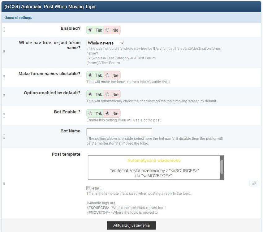This screenshot has width=263, height=232.
Task: Click the Aktualizuj ustawienia button
Action: [131, 225]
